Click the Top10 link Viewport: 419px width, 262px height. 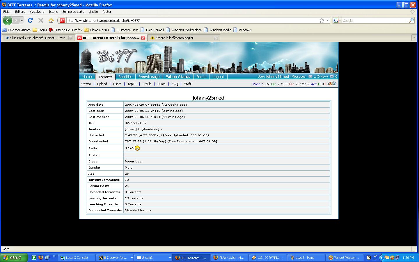pos(132,84)
